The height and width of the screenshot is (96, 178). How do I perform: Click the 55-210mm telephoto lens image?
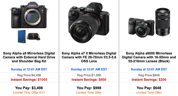pos(163,22)
